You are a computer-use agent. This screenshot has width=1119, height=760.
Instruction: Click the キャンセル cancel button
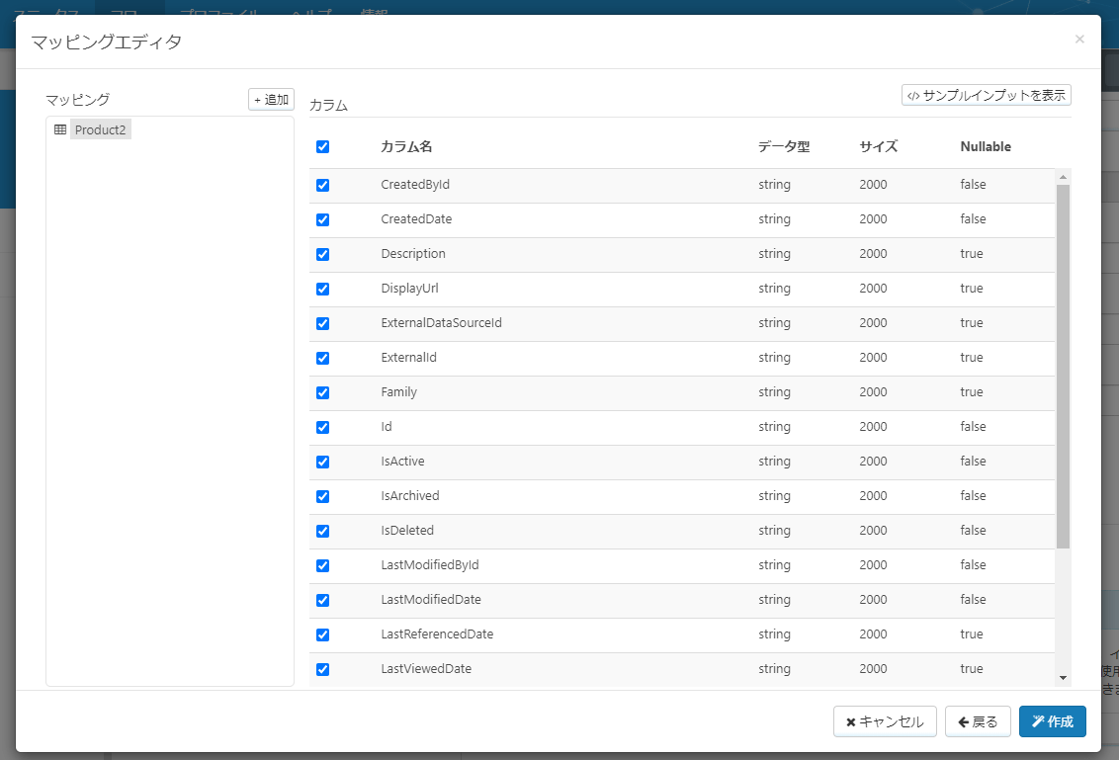coord(885,721)
